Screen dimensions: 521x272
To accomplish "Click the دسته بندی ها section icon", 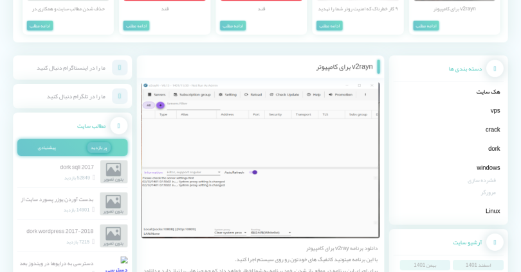I will pos(495,69).
